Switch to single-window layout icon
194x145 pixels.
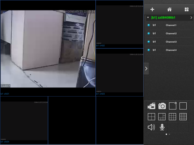click(183, 106)
